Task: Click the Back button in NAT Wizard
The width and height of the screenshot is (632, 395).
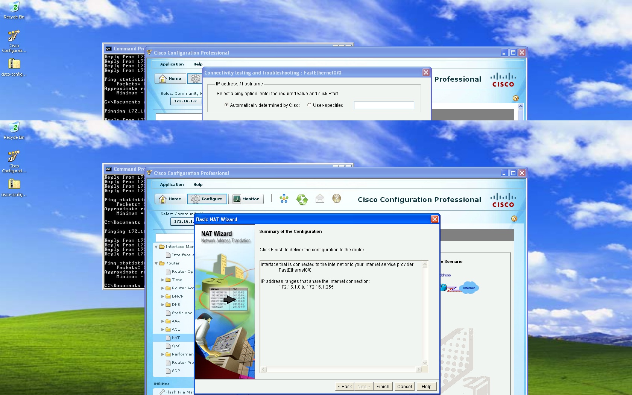Action: click(x=345, y=386)
